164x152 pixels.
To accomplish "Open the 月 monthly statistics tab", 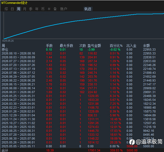I will click(x=25, y=9).
